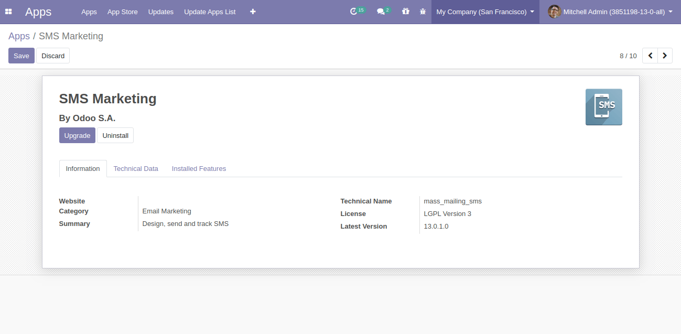Click the Apps breadcrumb link
The image size is (681, 334).
click(19, 36)
